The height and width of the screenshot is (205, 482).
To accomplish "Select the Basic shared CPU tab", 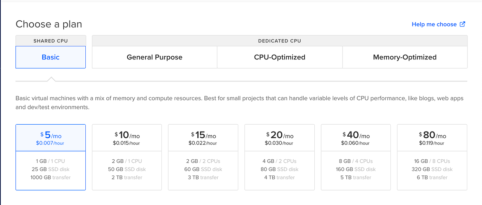I will pos(51,57).
